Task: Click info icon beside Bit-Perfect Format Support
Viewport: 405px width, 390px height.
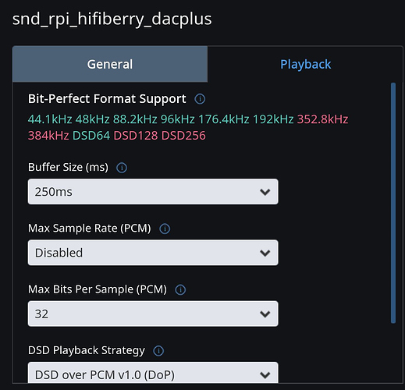Action: 200,99
